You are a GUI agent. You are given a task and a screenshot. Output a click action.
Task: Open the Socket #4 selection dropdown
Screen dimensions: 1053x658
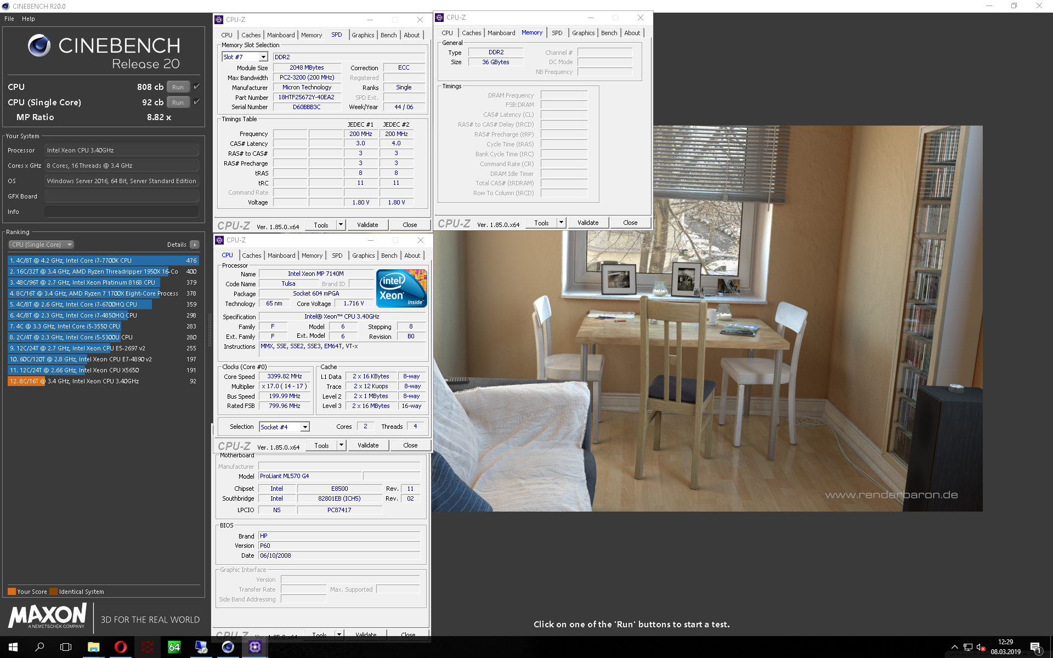click(305, 427)
